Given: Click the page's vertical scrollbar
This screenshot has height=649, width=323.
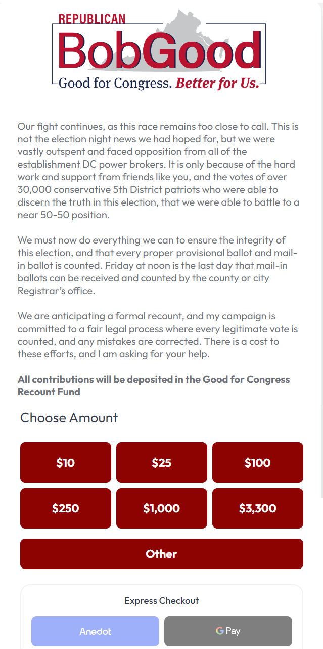Looking at the screenshot, I should [x=321, y=253].
